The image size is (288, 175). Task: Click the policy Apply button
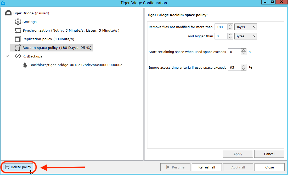pos(238,154)
